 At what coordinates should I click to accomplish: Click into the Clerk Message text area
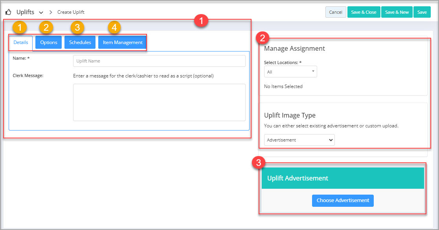[159, 103]
